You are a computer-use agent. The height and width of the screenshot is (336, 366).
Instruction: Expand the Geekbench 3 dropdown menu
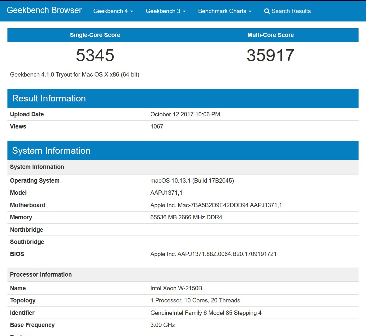pyautogui.click(x=166, y=11)
